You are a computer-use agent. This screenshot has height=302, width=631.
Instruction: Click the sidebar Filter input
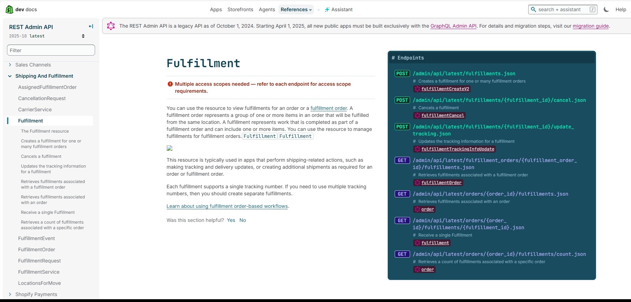(51, 50)
